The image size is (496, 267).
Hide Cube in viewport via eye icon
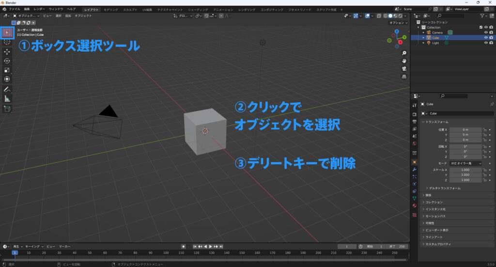486,38
